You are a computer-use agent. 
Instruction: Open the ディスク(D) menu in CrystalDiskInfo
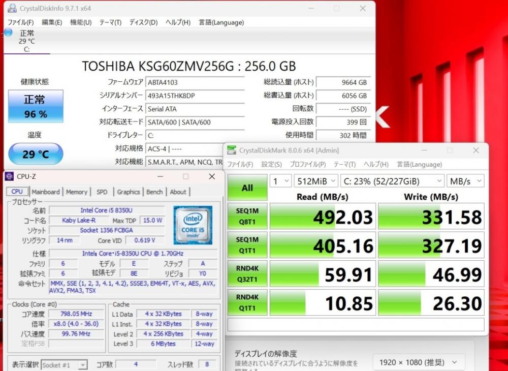143,22
